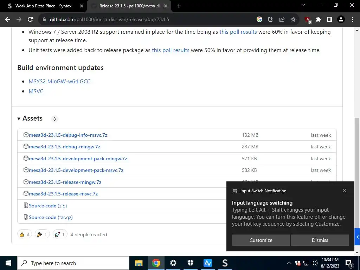Click the security alert tray icon
Viewport: 360px width, 270px height.
point(298,263)
